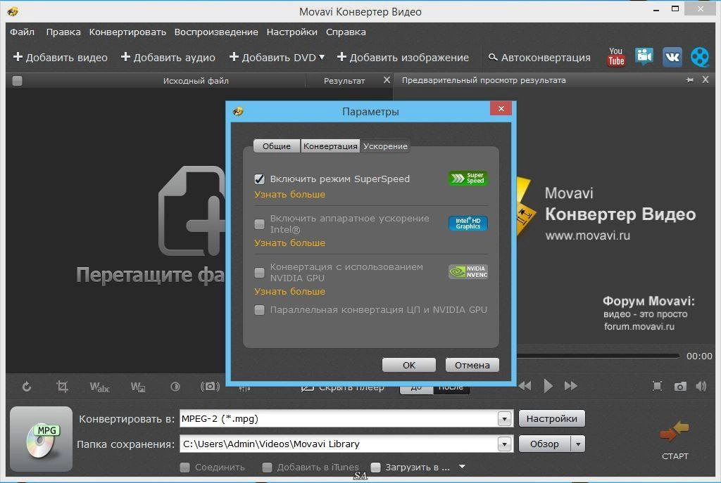This screenshot has height=483, width=721.
Task: Open the image watermark tool
Action: tap(138, 387)
